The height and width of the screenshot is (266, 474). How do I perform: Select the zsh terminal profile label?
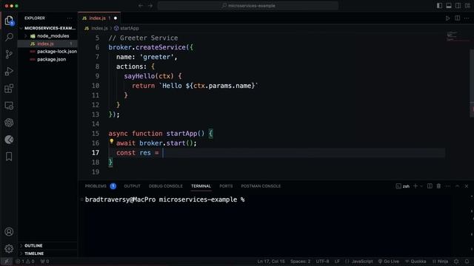tap(403, 186)
